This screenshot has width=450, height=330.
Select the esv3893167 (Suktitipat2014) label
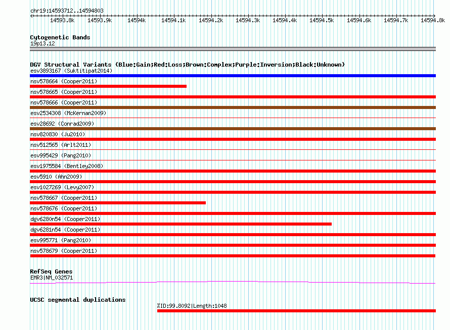click(71, 71)
